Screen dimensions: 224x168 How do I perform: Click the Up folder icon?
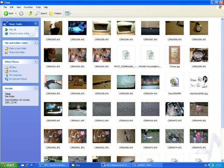pyautogui.click(x=30, y=13)
